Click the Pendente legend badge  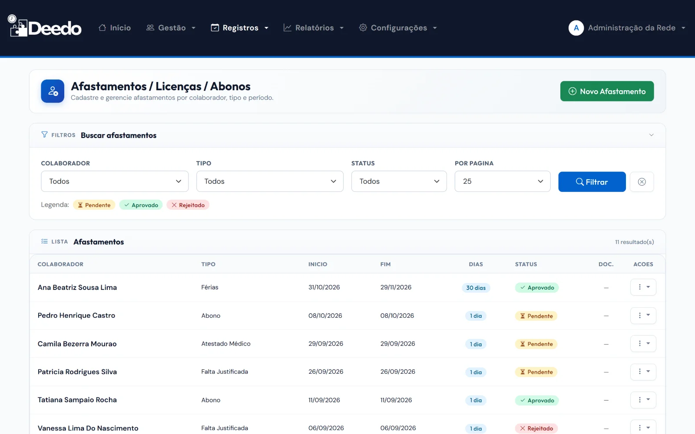click(94, 205)
